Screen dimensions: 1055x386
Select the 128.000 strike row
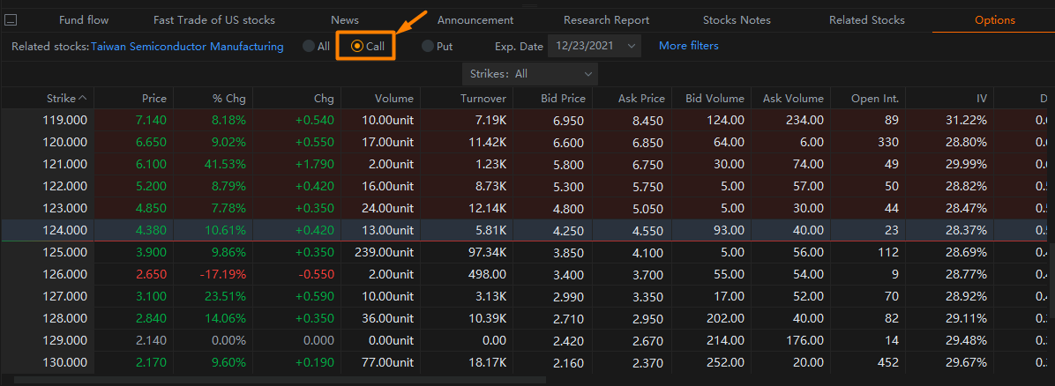coord(525,318)
